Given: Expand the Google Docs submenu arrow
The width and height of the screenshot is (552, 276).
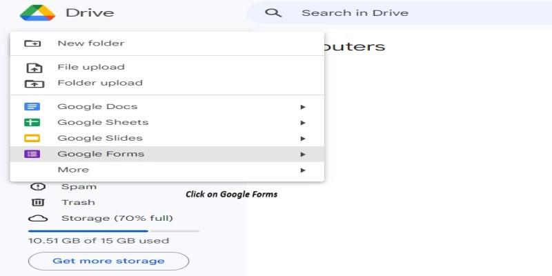Looking at the screenshot, I should pos(302,107).
